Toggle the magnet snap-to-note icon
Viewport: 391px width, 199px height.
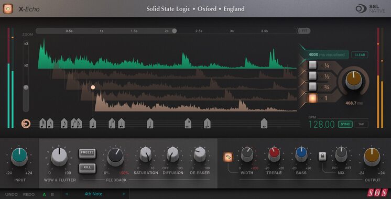pyautogui.click(x=26, y=124)
